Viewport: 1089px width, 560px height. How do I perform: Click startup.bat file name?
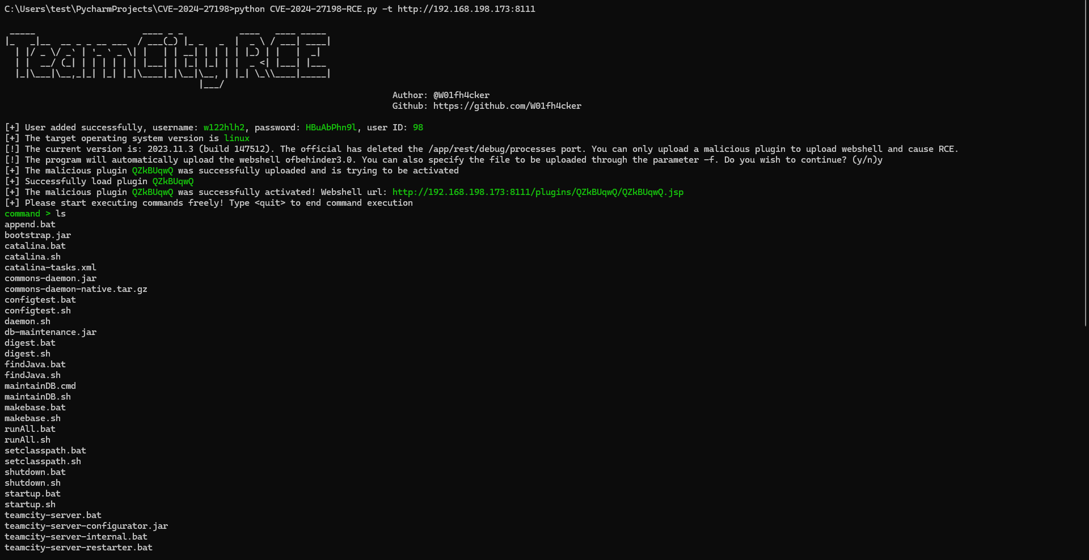click(x=32, y=494)
